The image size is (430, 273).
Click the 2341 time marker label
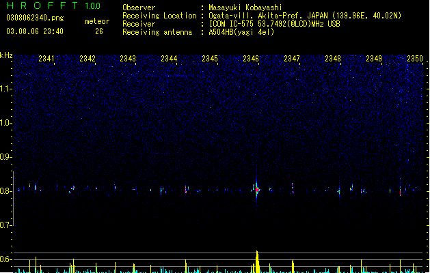46,58
